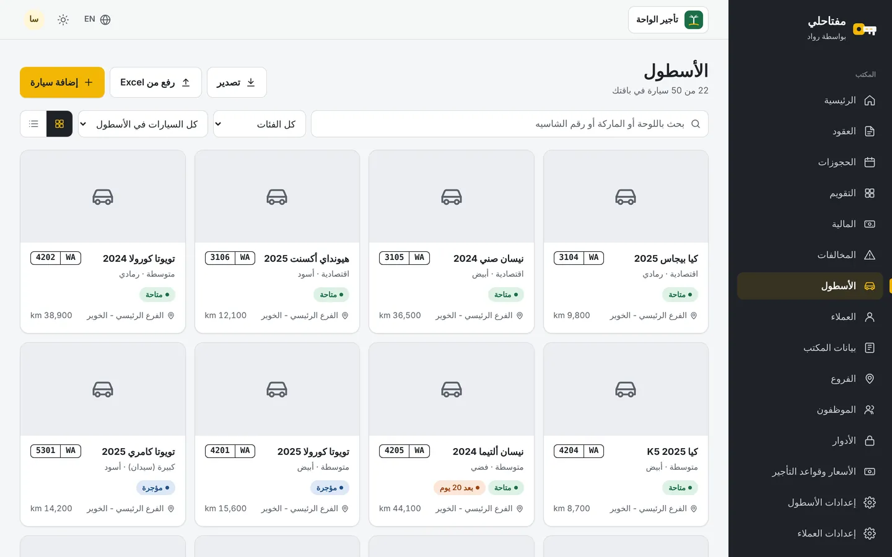The width and height of the screenshot is (892, 557).
Task: Open التقويم from the sidebar
Action: point(810,193)
